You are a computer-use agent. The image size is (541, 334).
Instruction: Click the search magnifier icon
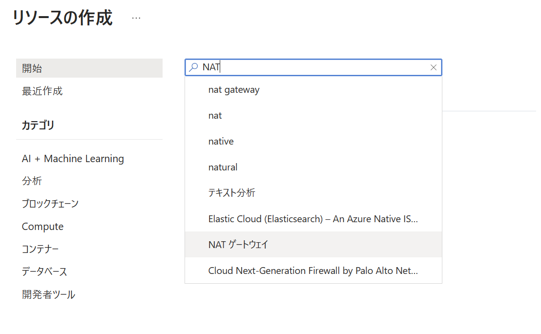tap(194, 67)
